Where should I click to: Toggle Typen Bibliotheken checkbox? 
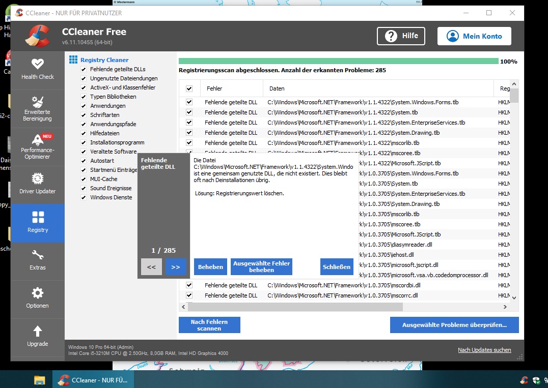click(84, 97)
